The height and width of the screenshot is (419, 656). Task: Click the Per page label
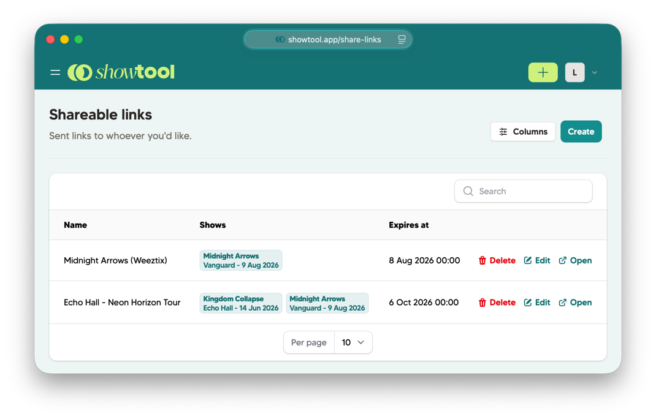click(309, 342)
